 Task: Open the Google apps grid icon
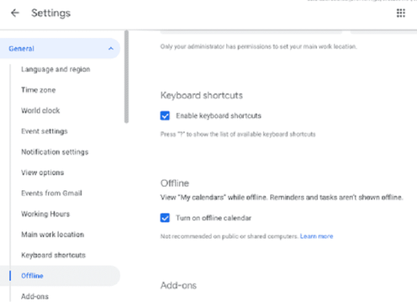click(401, 13)
